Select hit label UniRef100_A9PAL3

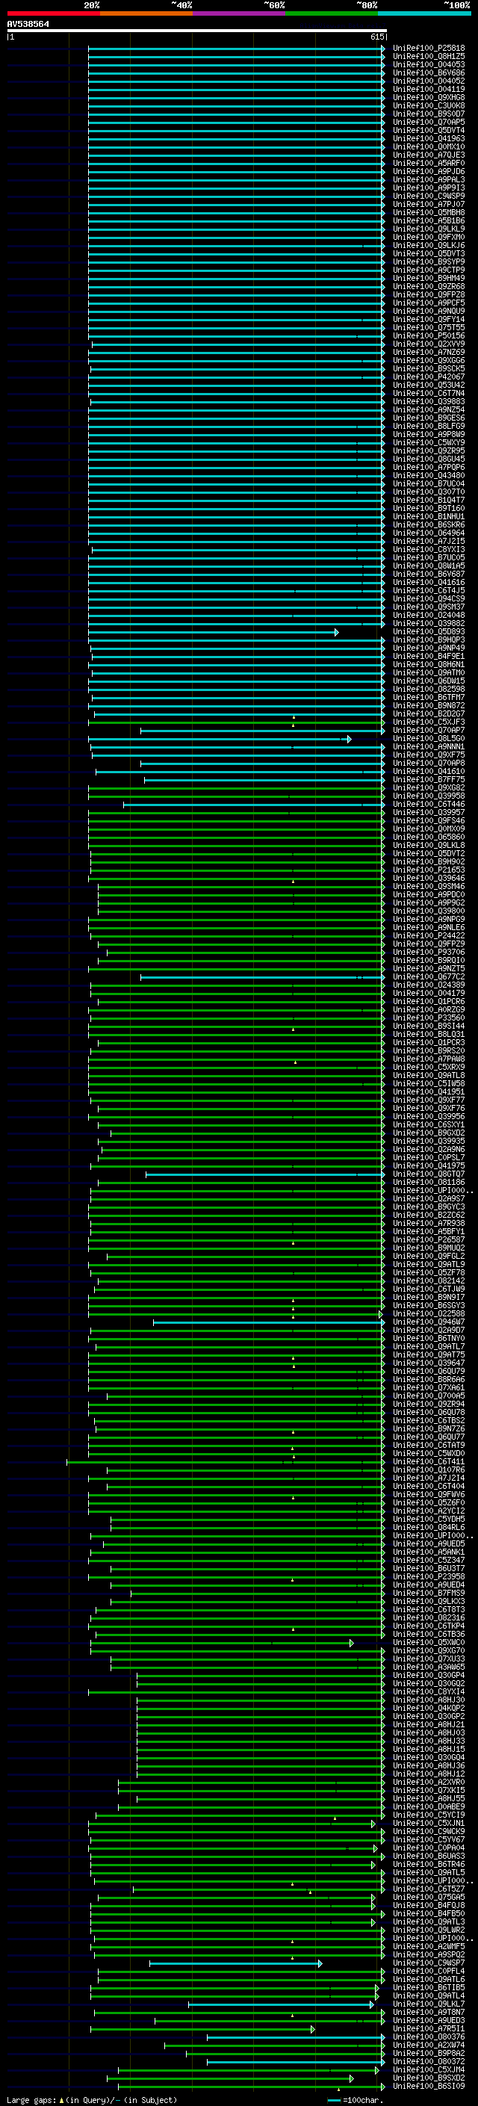[x=428, y=180]
